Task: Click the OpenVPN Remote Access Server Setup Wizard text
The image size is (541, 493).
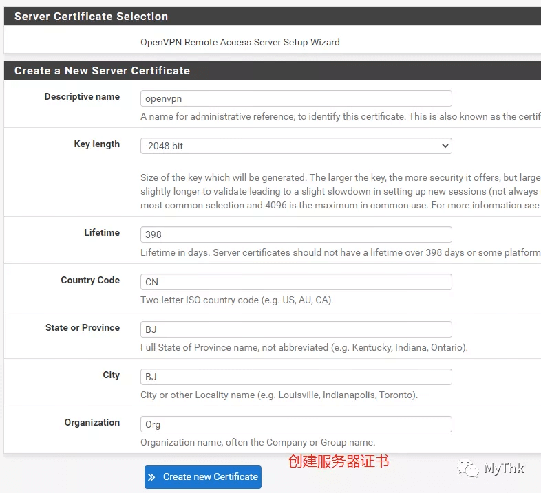Action: [240, 42]
